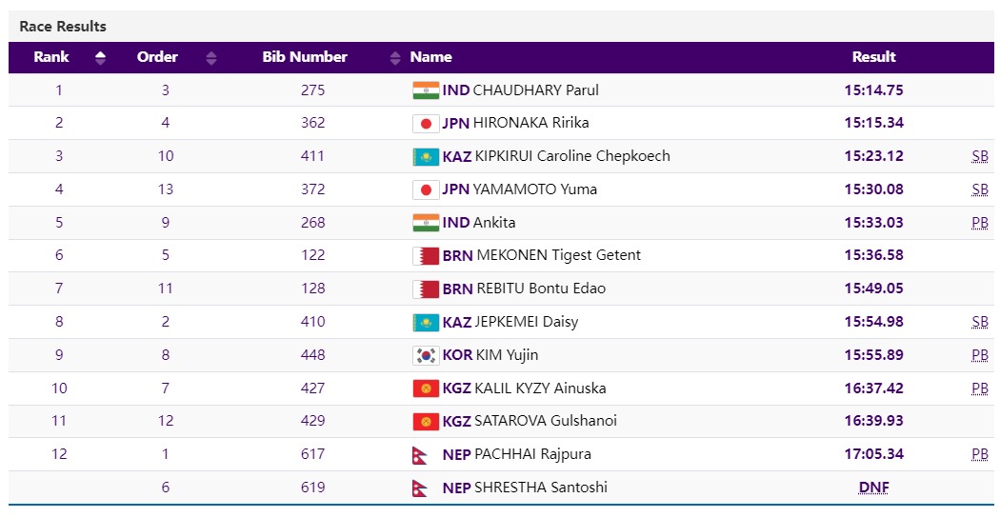Click SB mark for KIPKIRUI's result

pos(979,156)
